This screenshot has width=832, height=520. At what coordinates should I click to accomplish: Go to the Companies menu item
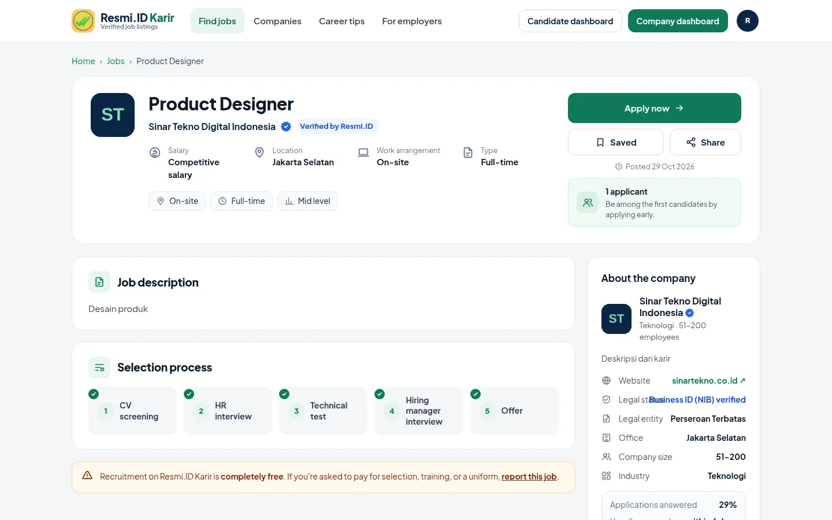tap(277, 21)
